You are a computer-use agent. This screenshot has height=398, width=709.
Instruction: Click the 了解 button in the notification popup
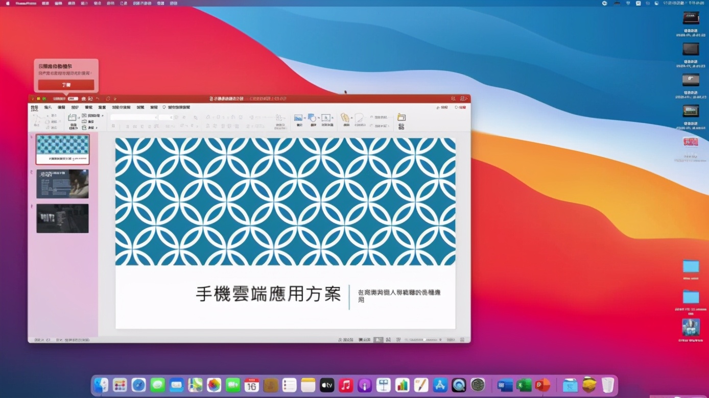tap(66, 85)
